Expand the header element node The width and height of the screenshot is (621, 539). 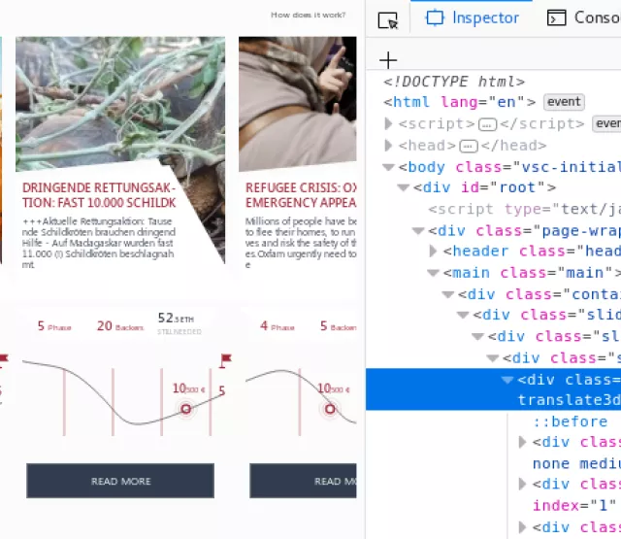[434, 252]
